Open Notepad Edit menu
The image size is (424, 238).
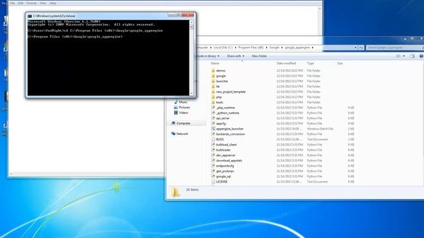[x=21, y=3]
